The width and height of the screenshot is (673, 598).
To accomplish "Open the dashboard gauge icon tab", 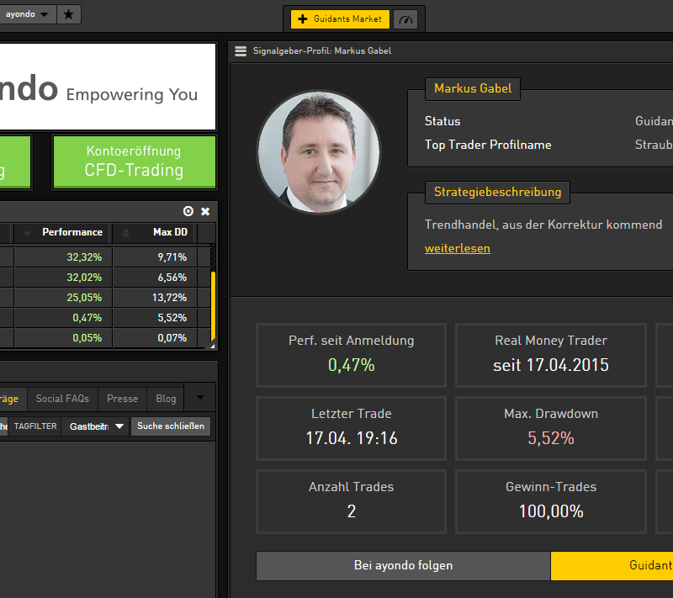I will (x=405, y=19).
